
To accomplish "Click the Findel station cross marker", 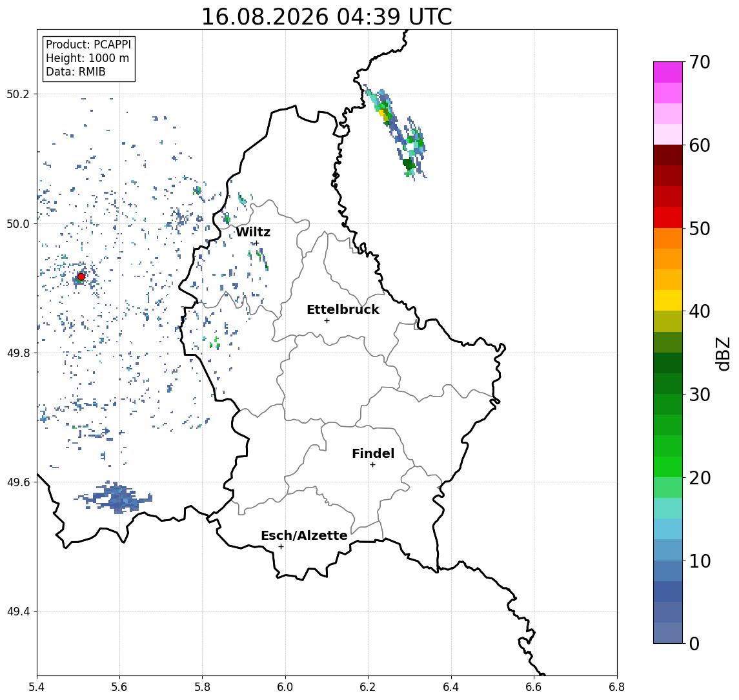I will tap(372, 465).
